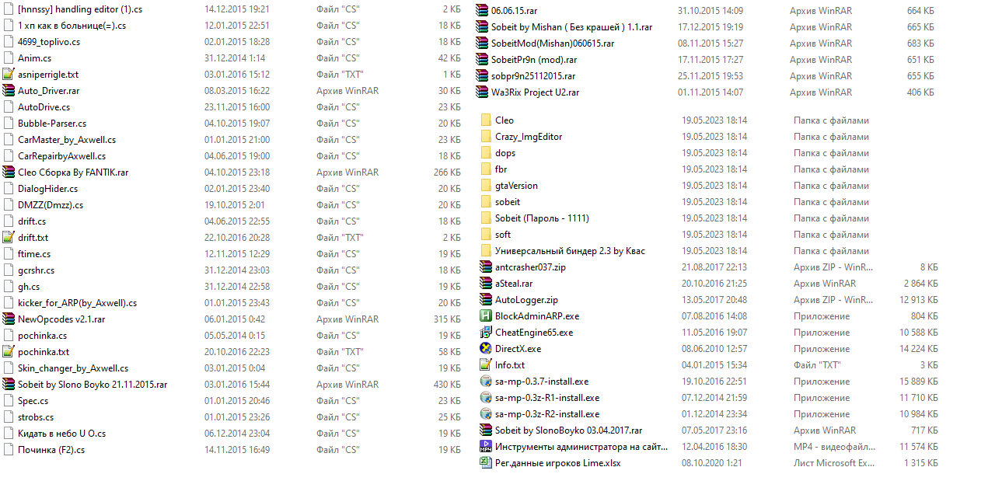Select Bubble-Parser.cs in the list

click(x=52, y=124)
